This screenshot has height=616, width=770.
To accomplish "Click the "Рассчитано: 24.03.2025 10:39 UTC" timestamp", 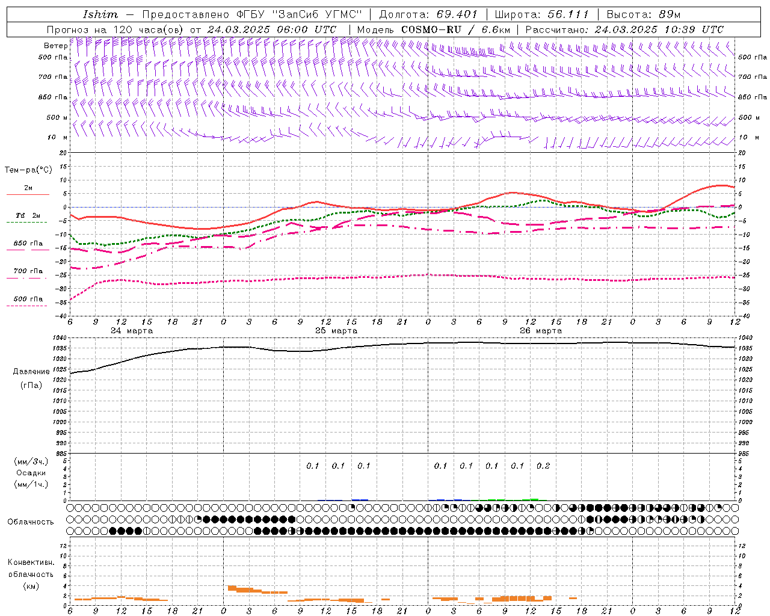I will [x=624, y=29].
